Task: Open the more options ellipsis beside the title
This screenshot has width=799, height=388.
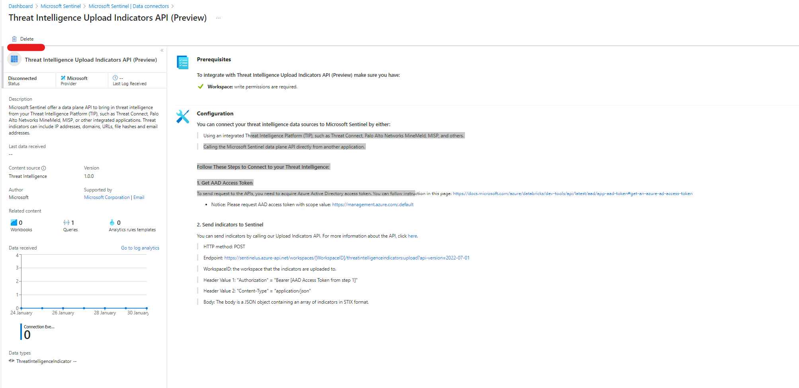Action: 218,18
